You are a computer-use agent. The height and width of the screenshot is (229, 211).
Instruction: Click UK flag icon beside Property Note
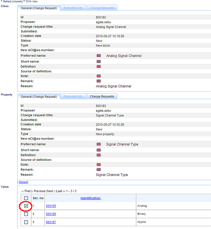pos(99,165)
